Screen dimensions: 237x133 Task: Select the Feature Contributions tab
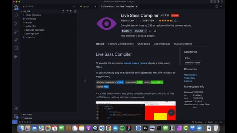[x=121, y=44]
